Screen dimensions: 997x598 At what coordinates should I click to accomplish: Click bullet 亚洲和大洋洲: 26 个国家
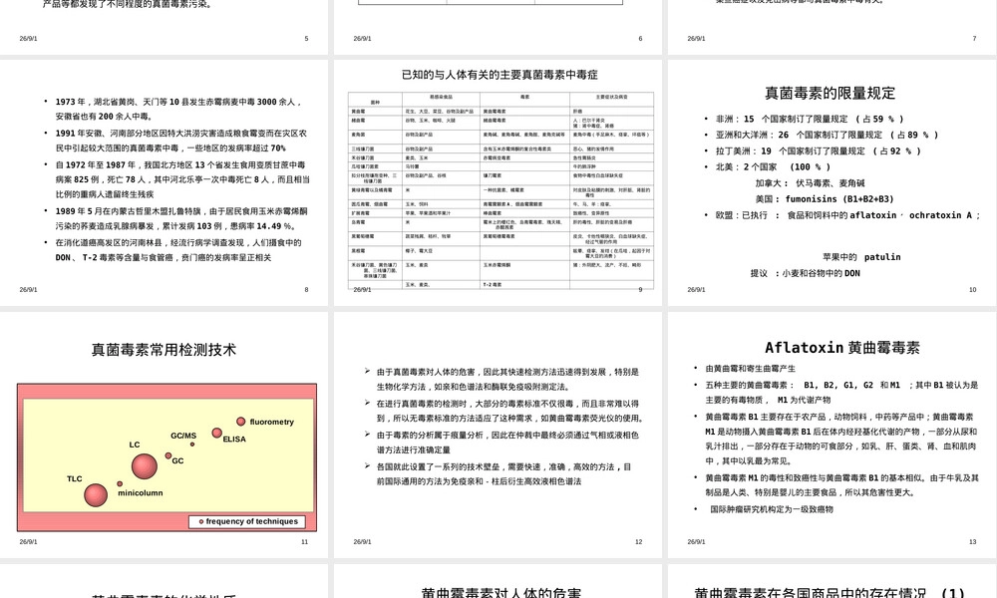(827, 135)
